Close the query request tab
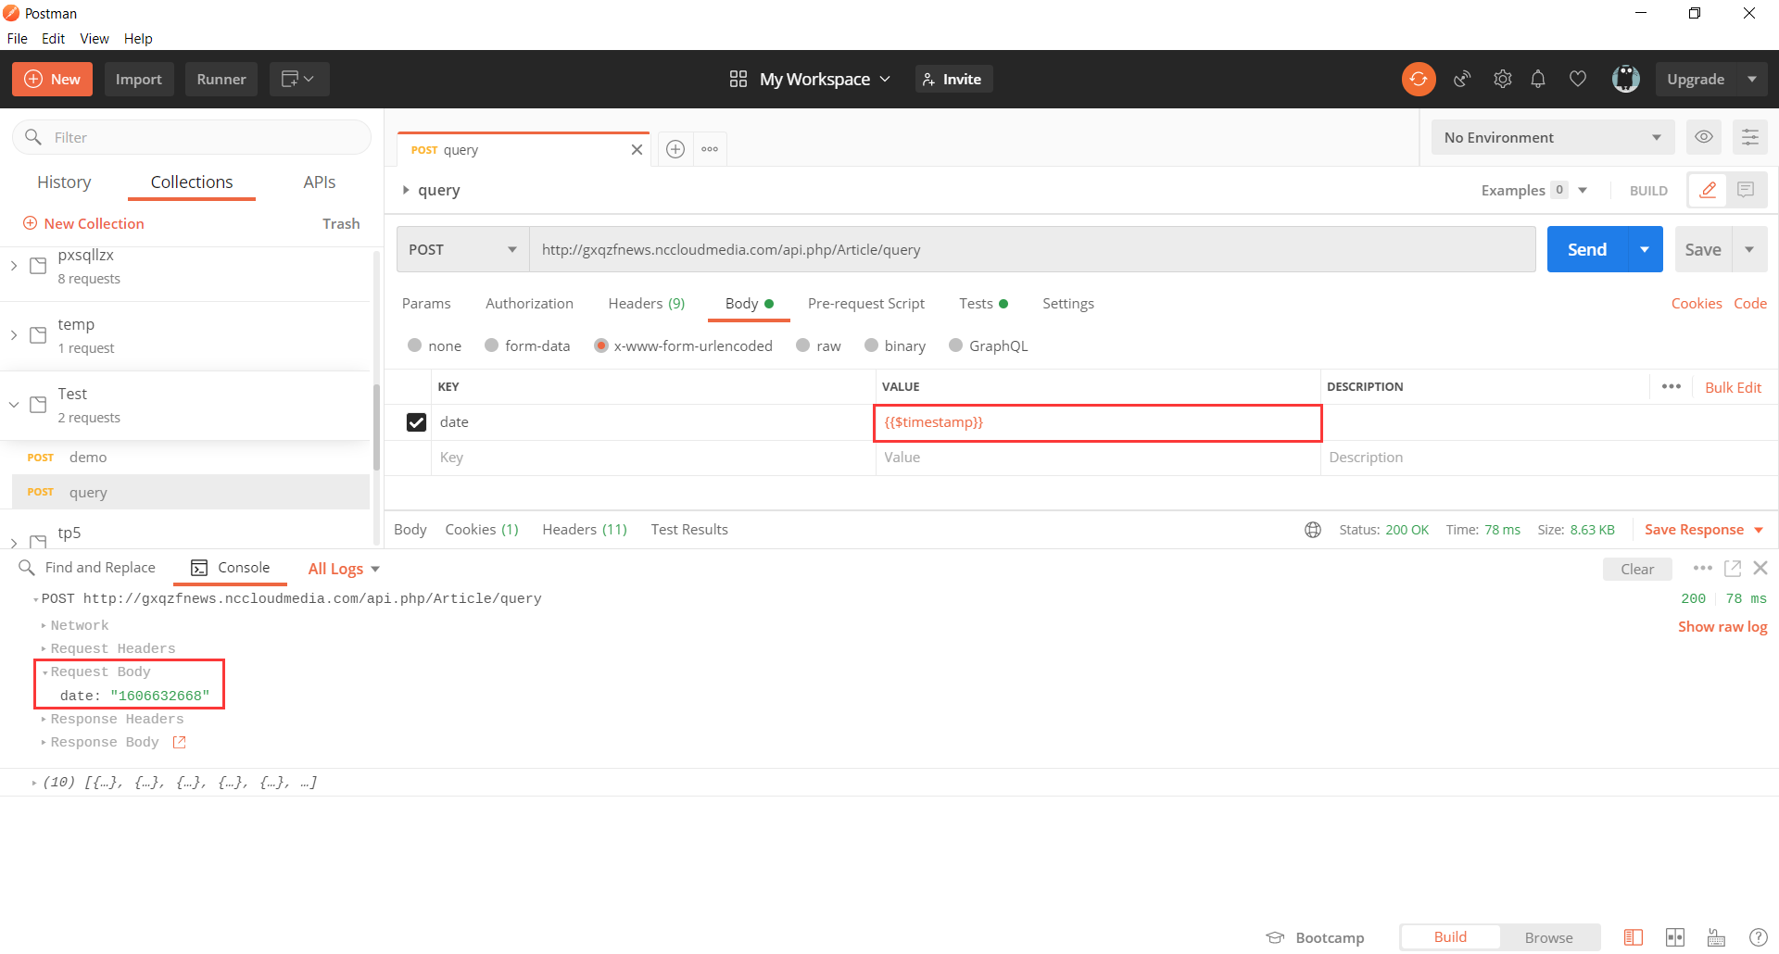 637,150
